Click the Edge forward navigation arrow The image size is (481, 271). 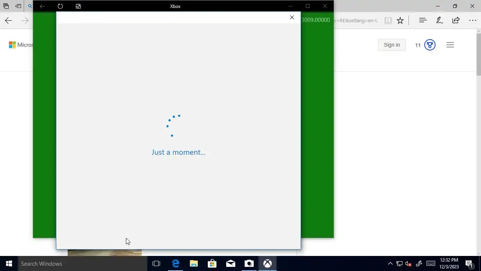25,21
